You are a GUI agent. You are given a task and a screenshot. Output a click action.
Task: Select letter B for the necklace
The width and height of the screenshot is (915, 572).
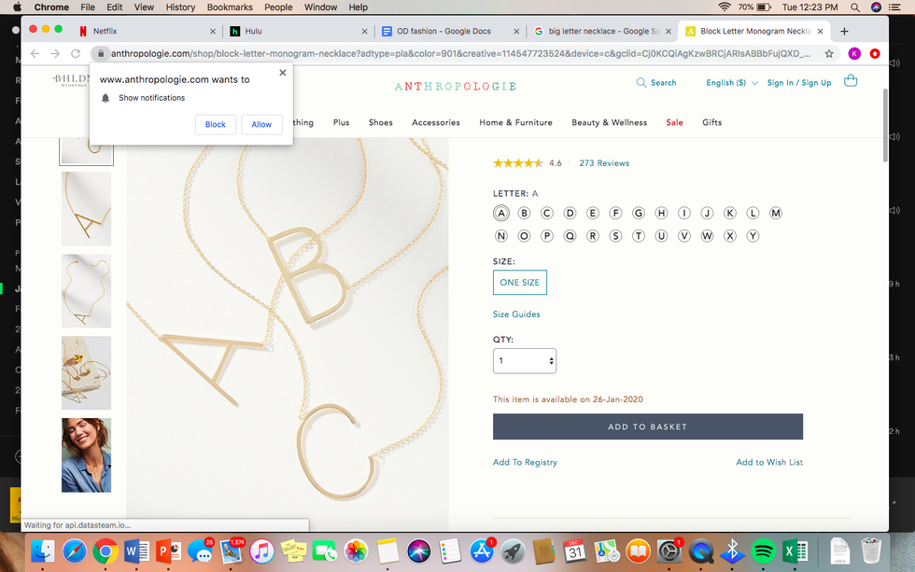tap(524, 213)
